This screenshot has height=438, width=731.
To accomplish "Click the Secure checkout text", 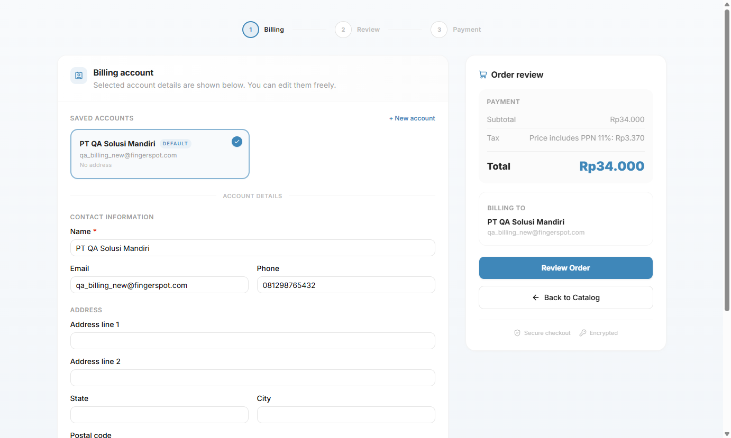I will [547, 333].
